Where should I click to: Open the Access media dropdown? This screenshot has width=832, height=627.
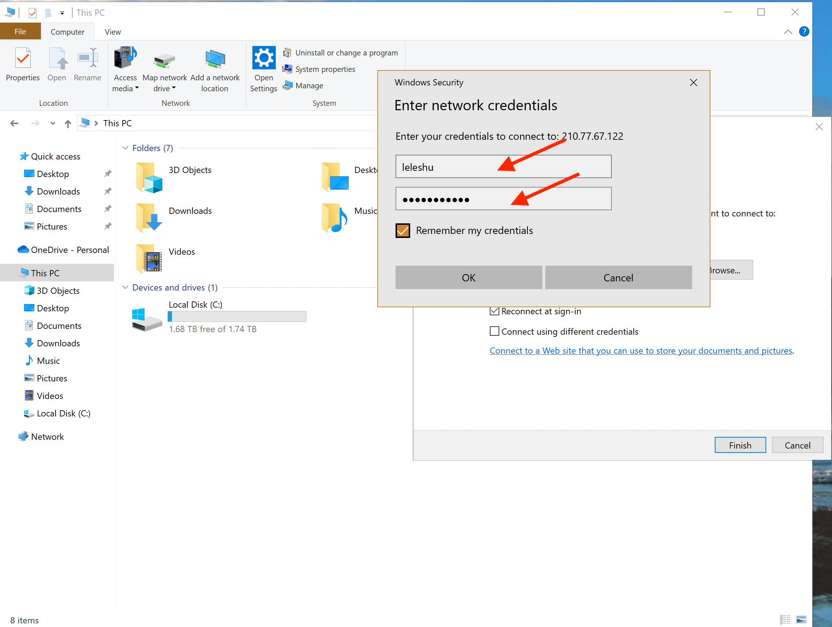[125, 70]
